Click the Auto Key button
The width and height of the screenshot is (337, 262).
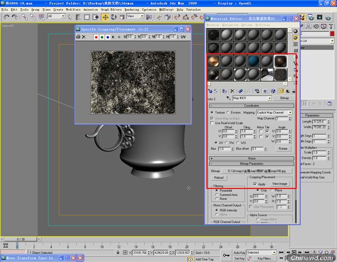pos(239,253)
